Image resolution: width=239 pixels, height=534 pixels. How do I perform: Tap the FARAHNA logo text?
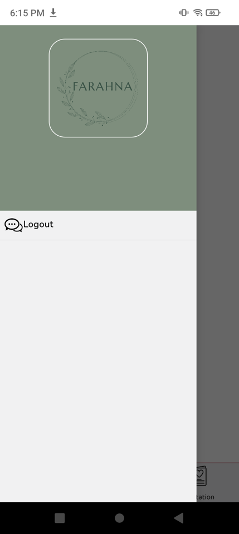pyautogui.click(x=103, y=87)
